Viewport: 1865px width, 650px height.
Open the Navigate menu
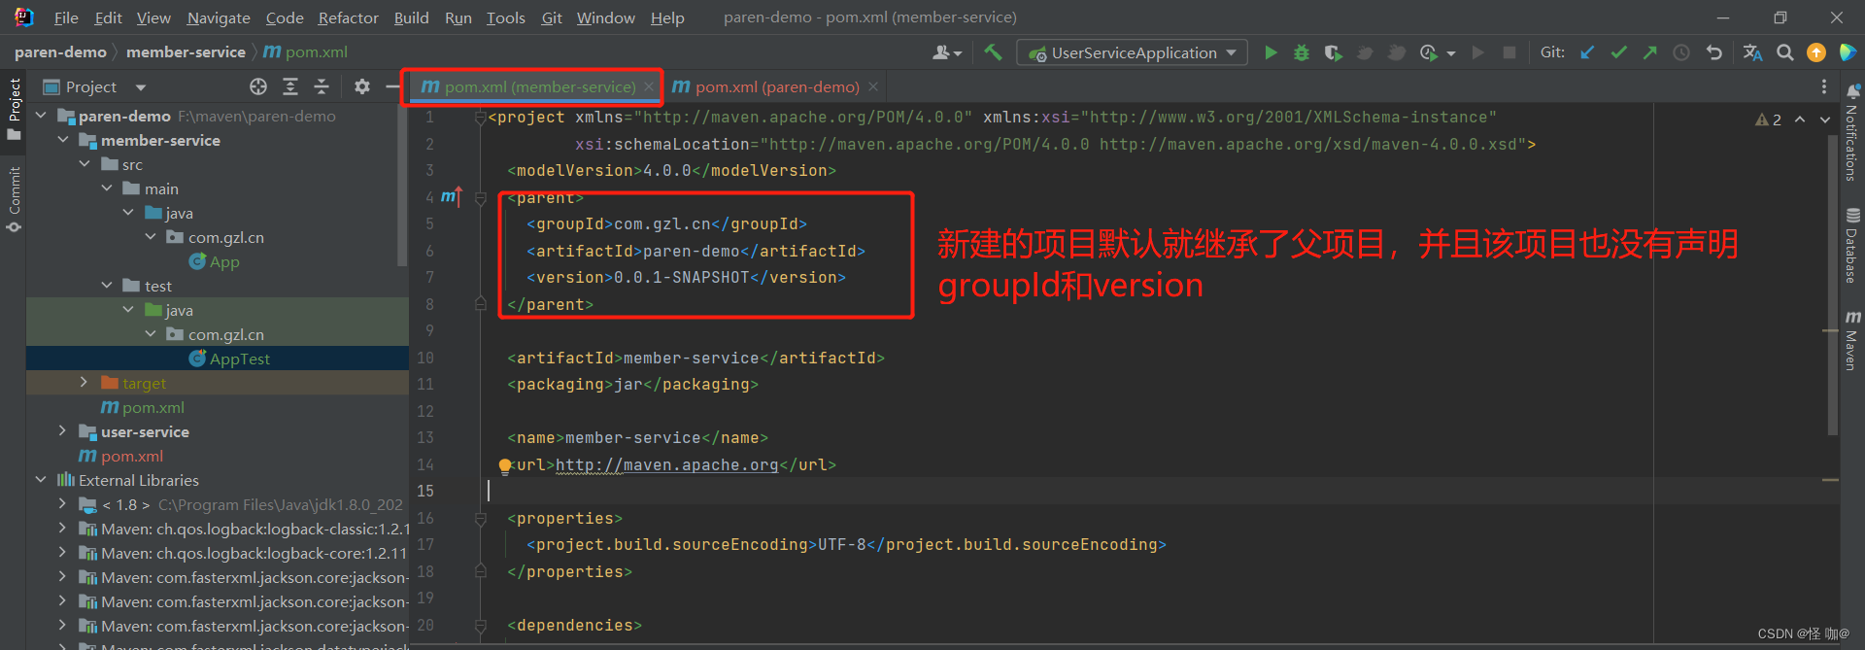pos(219,17)
